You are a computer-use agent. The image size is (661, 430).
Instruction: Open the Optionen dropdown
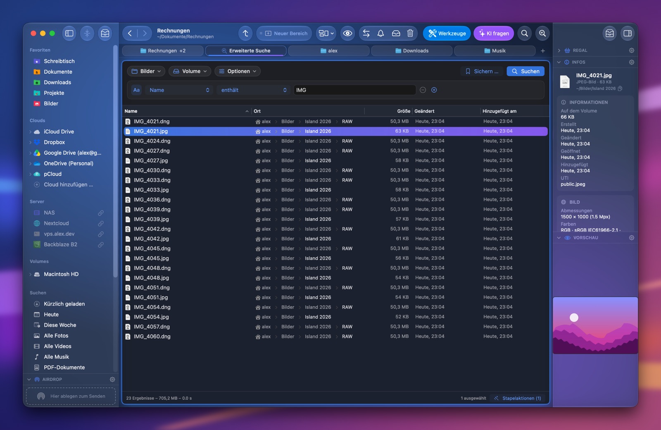pos(238,71)
